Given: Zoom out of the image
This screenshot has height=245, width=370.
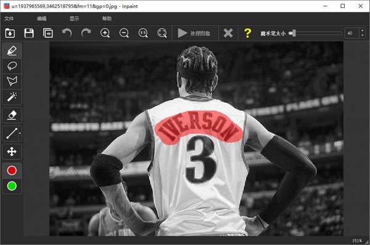Looking at the screenshot, I should tap(124, 33).
